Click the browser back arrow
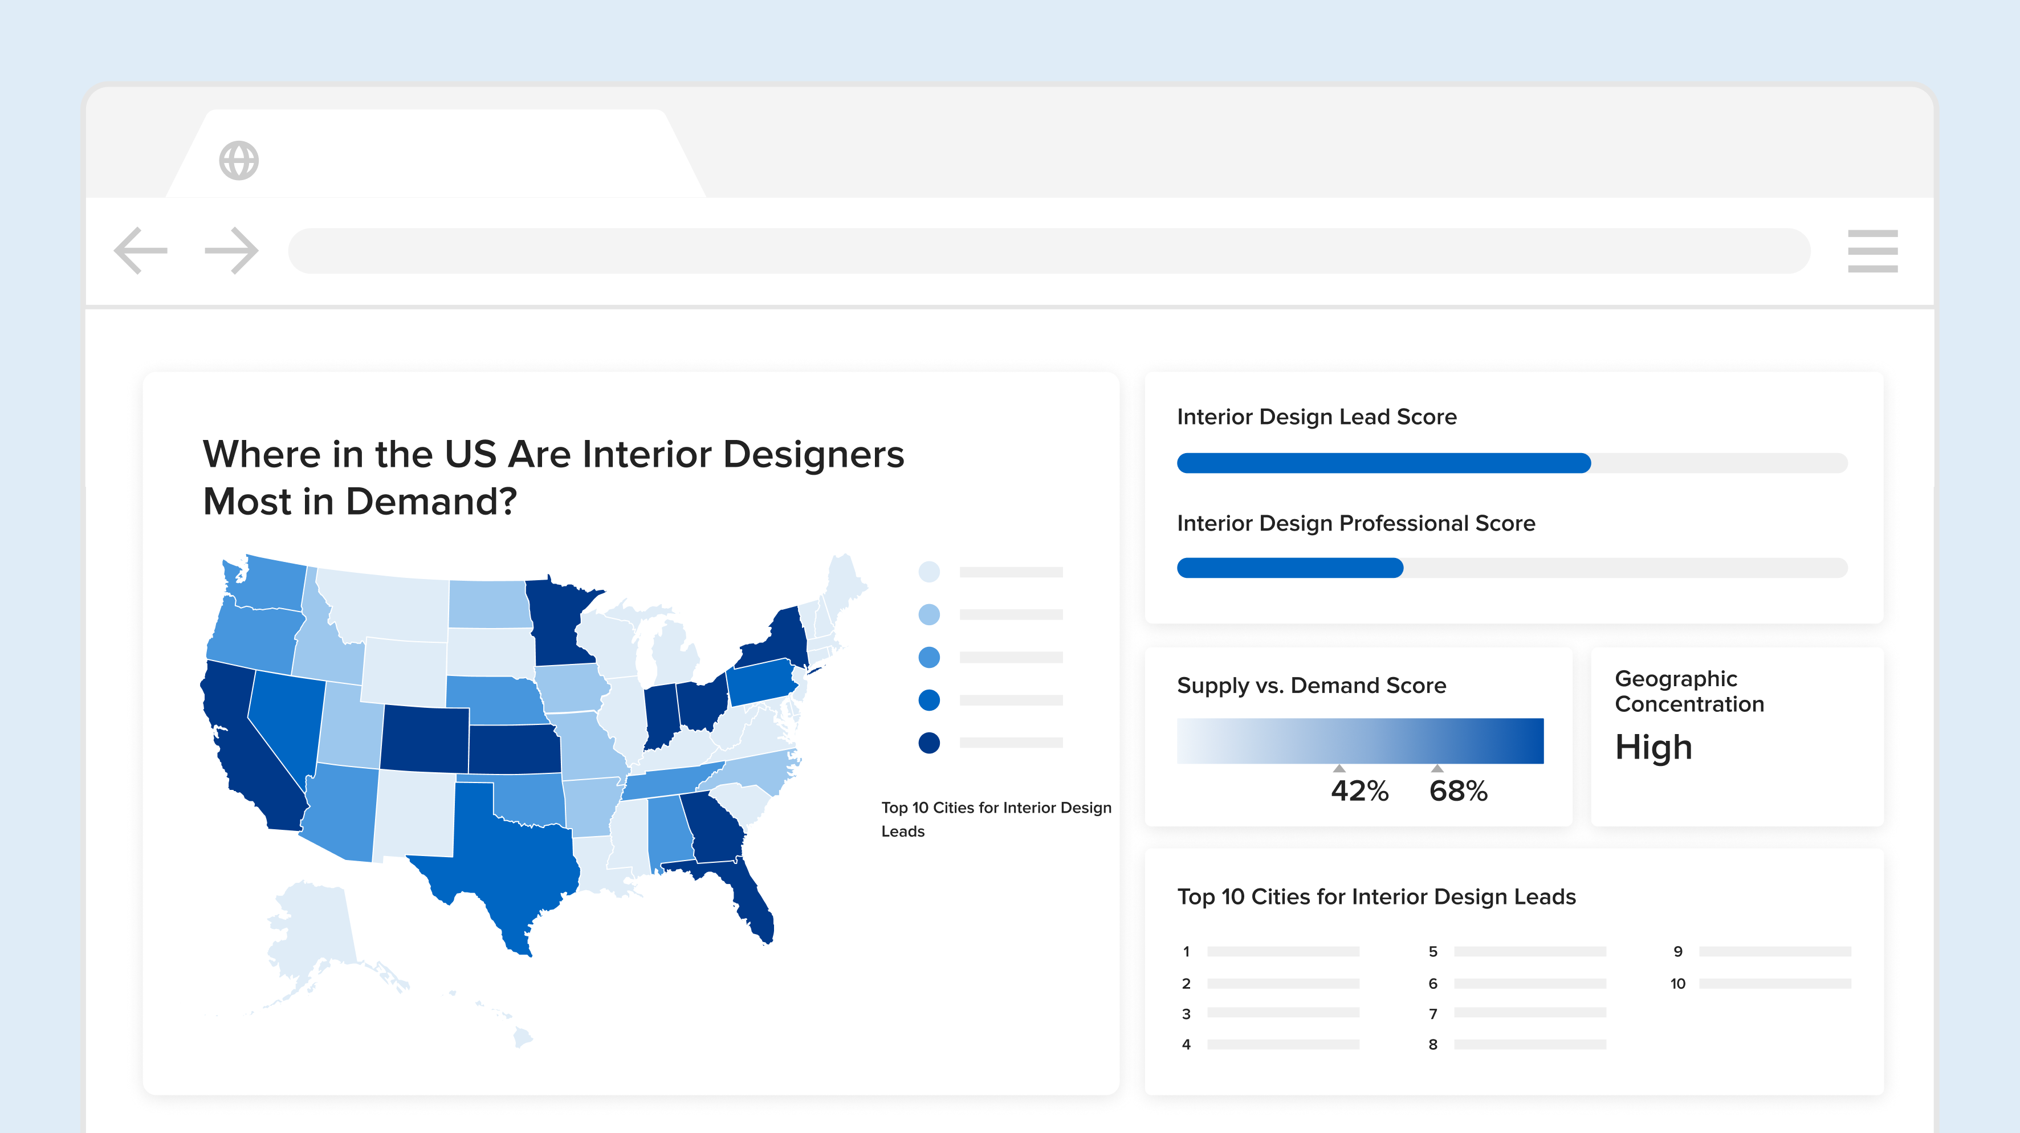Image resolution: width=2020 pixels, height=1133 pixels. [141, 251]
